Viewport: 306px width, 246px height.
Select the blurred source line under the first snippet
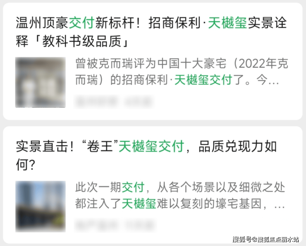point(114,102)
